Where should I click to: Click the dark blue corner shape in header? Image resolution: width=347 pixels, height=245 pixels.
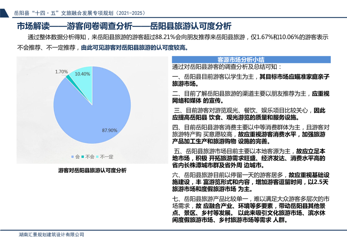pyautogui.click(x=4, y=13)
